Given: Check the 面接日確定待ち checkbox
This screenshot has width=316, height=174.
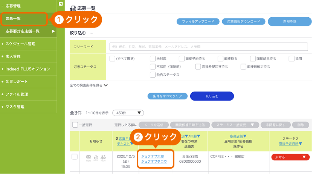Looking at the screenshot, I should click(243, 67).
